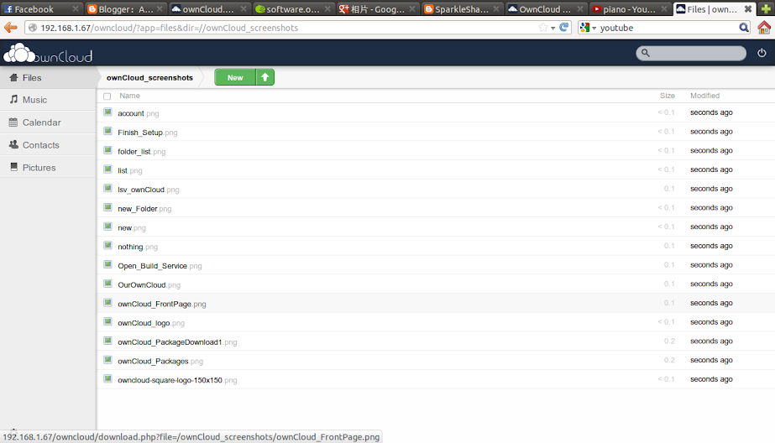Open new tab with plus icon
Screen dimensions: 775x443
click(x=766, y=9)
